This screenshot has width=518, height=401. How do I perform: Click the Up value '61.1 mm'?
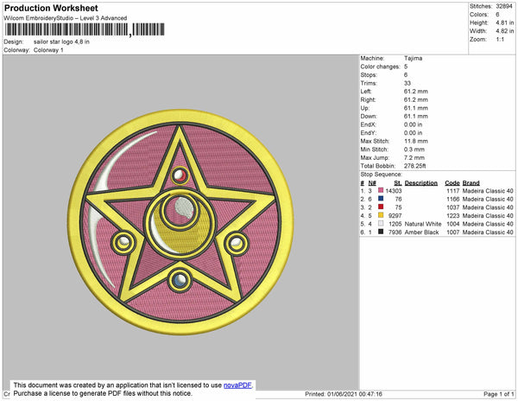(415, 108)
